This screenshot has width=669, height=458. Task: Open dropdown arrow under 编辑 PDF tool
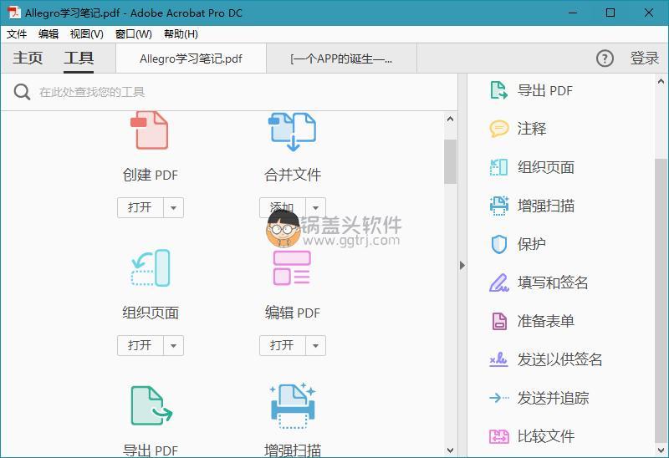(x=315, y=345)
